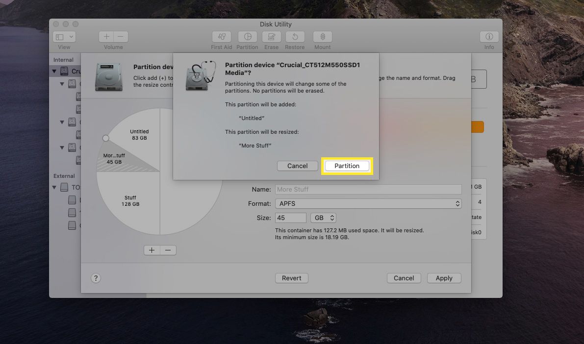Open the Info toolbar icon
The width and height of the screenshot is (584, 344).
489,37
